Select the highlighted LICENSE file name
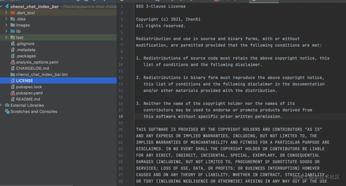 tap(25, 81)
